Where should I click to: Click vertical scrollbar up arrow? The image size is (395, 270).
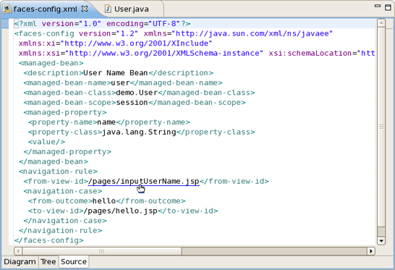(381, 23)
